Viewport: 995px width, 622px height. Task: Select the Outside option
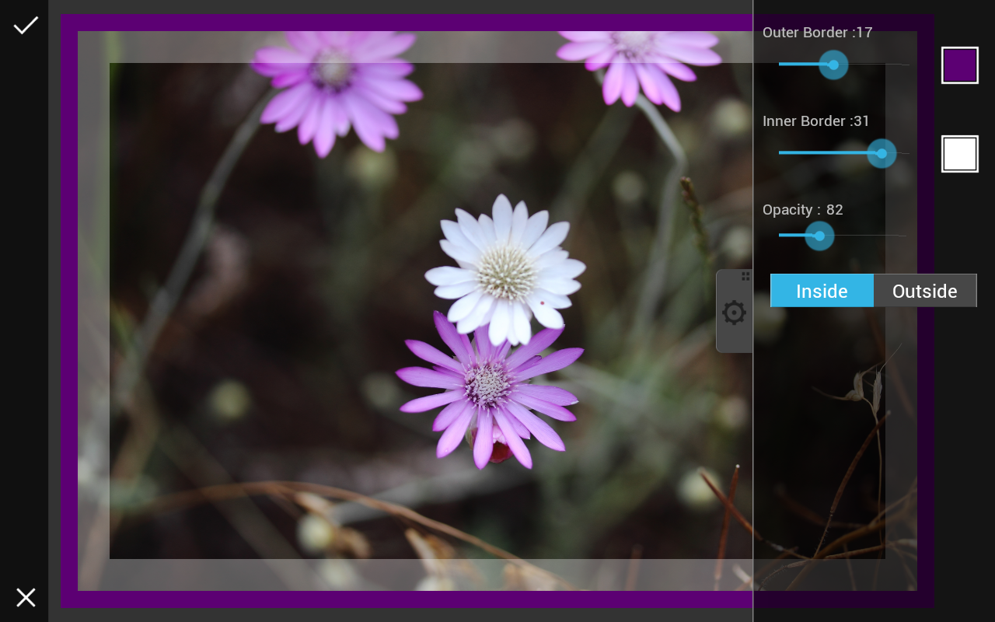(925, 291)
